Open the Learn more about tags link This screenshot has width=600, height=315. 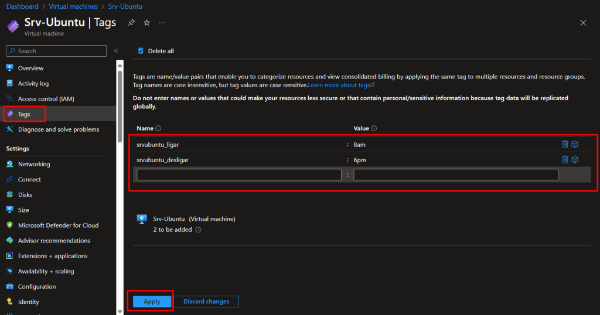(x=340, y=85)
